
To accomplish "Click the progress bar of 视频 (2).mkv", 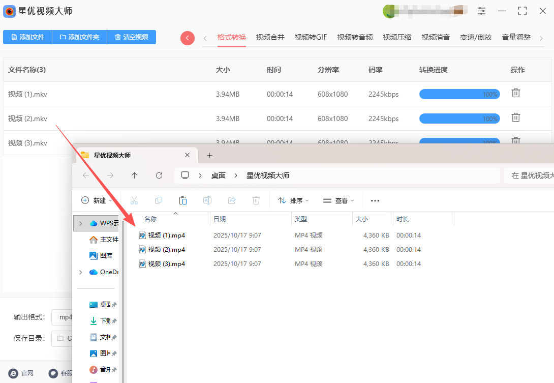I will (x=459, y=119).
